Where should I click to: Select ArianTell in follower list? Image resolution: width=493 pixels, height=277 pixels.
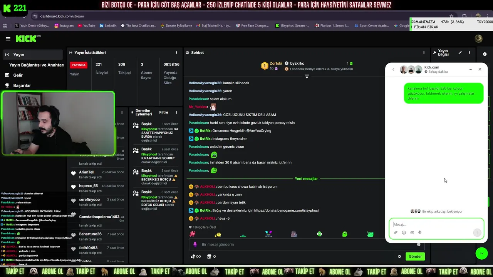click(86, 172)
